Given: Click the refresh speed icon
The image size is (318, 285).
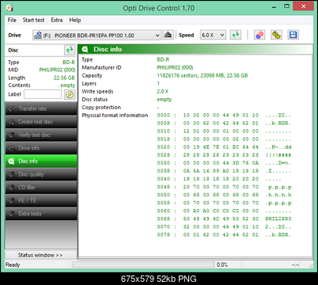Looking at the screenshot, I should click(236, 35).
